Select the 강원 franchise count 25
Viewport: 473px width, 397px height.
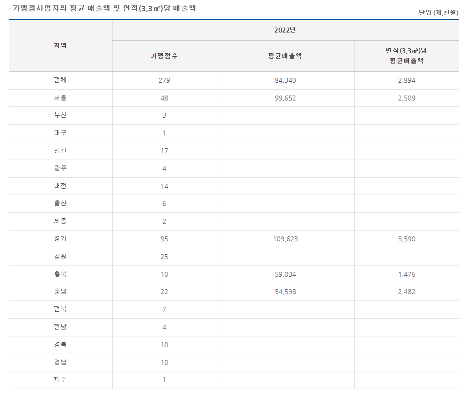tap(164, 257)
